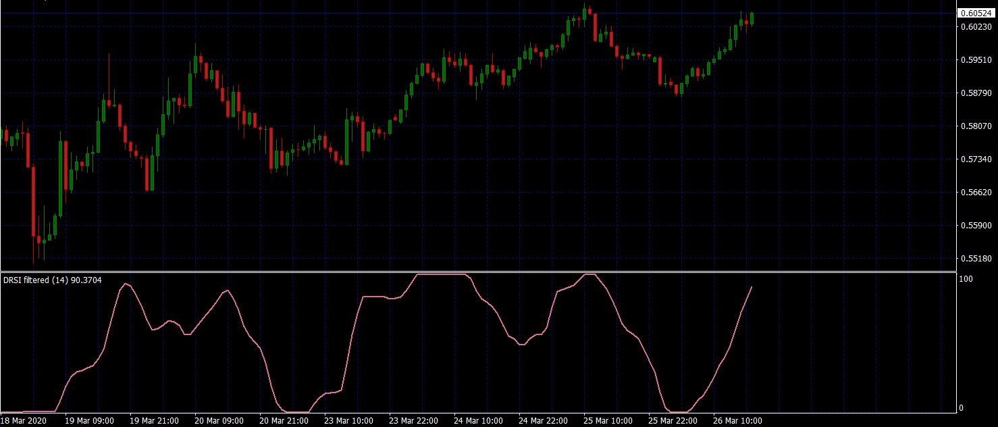Screen dimensions: 998x427
Task: Click the 20 Mar 09:00 time label
Action: pyautogui.click(x=219, y=421)
